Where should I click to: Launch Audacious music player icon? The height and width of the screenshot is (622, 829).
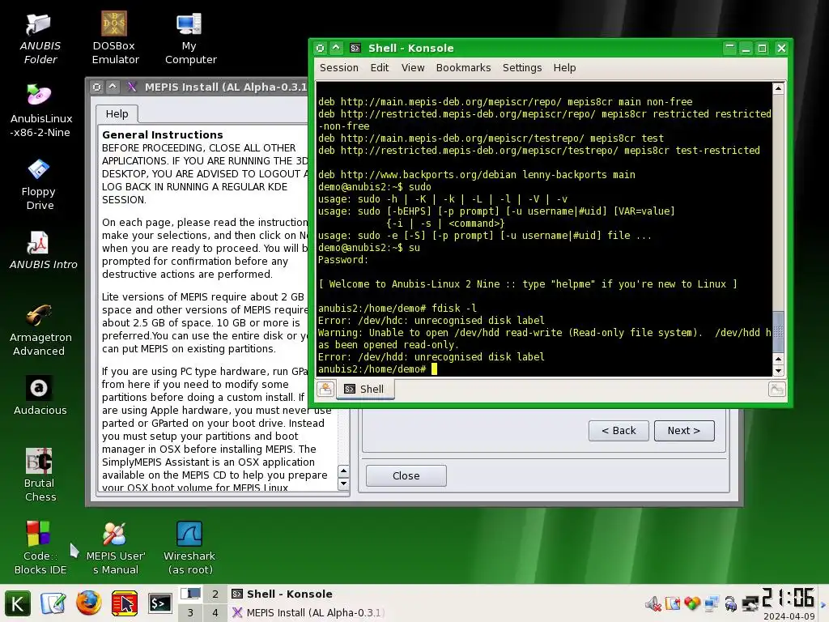(x=40, y=395)
